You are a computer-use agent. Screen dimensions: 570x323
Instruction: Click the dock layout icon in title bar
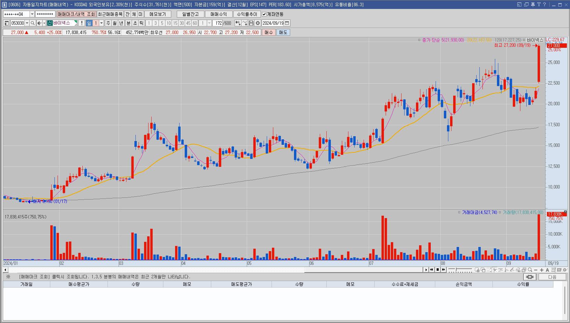point(519,4)
